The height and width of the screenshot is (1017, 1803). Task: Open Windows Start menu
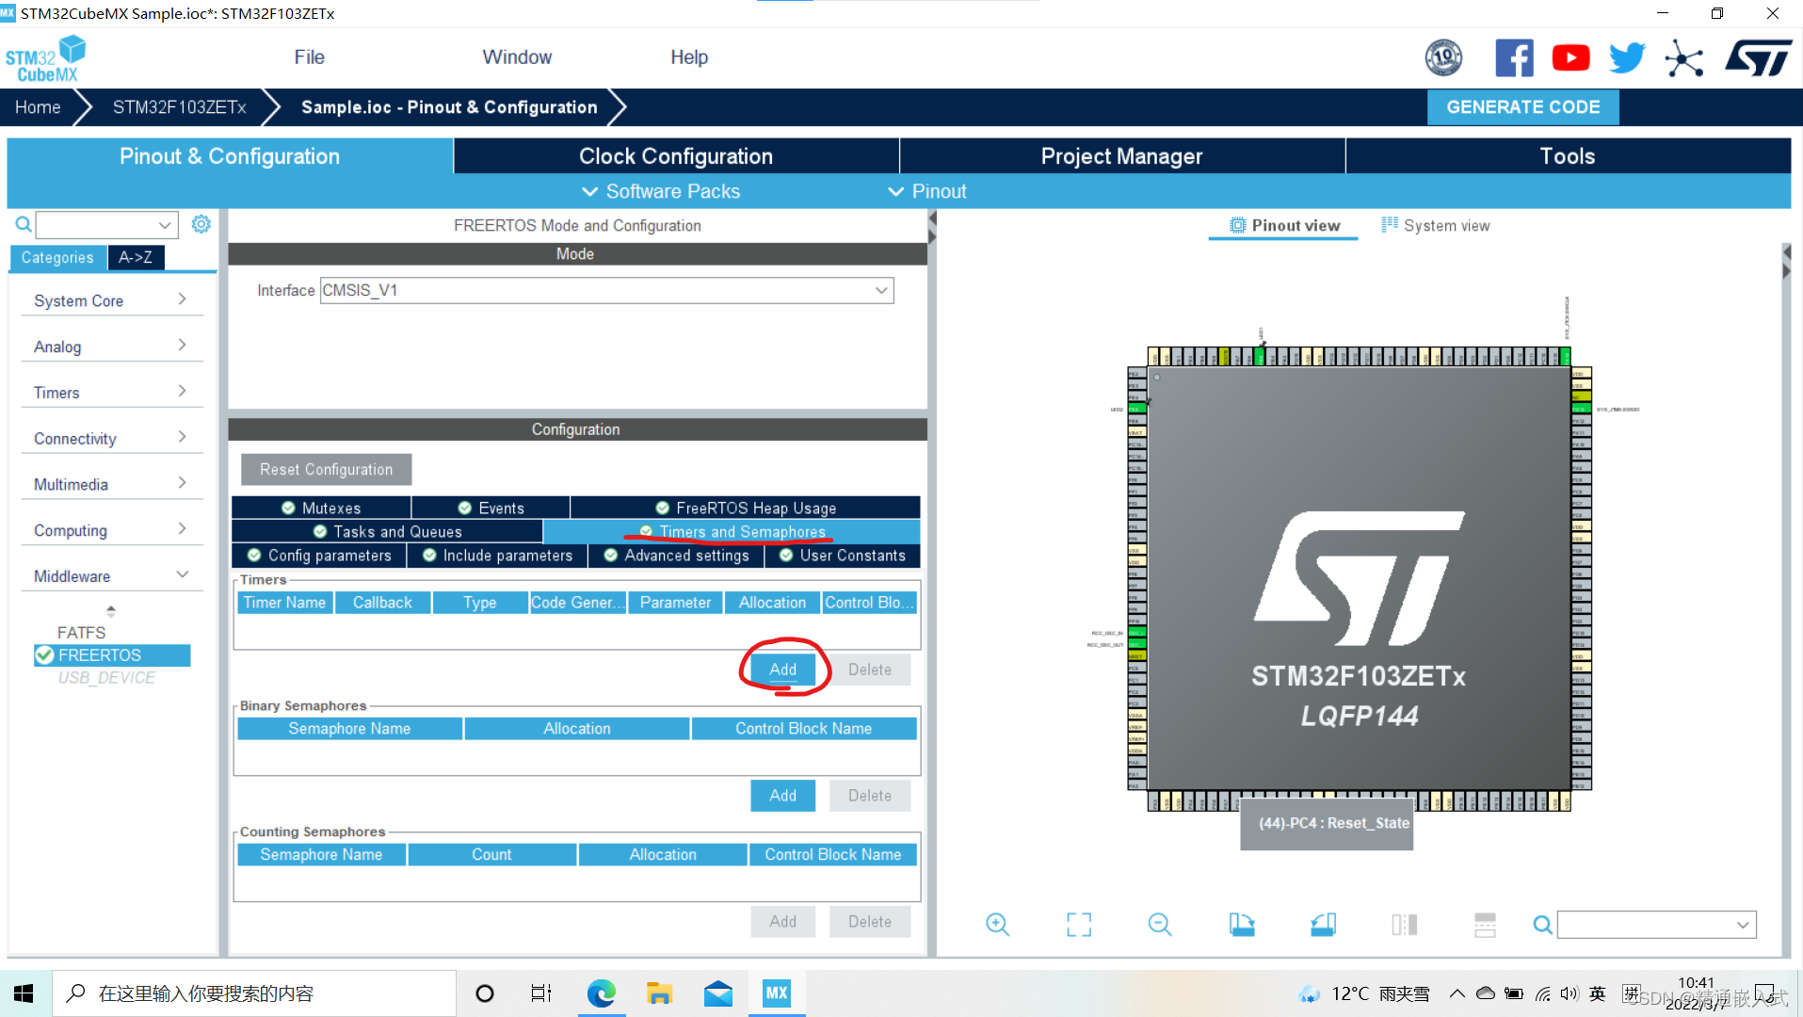coord(24,993)
